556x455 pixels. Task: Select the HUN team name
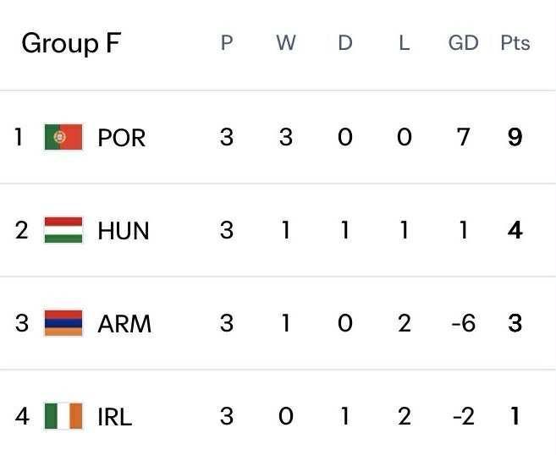click(x=124, y=231)
